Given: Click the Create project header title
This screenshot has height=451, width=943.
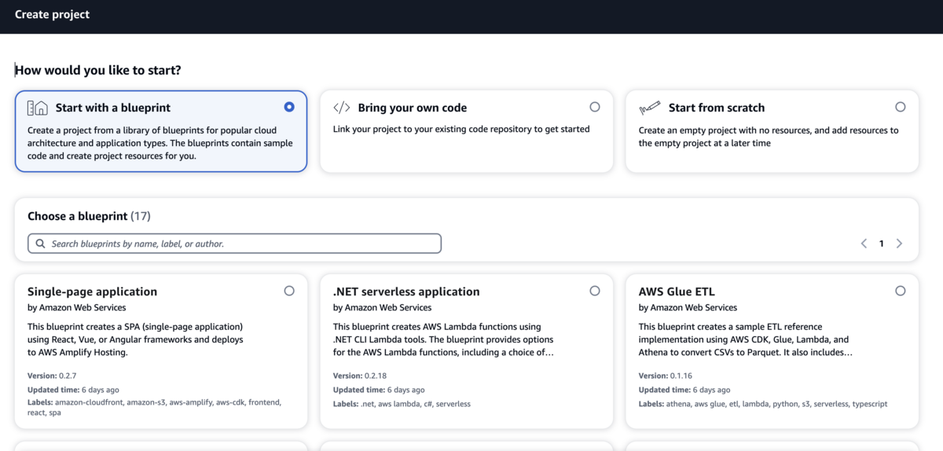Looking at the screenshot, I should tap(52, 14).
